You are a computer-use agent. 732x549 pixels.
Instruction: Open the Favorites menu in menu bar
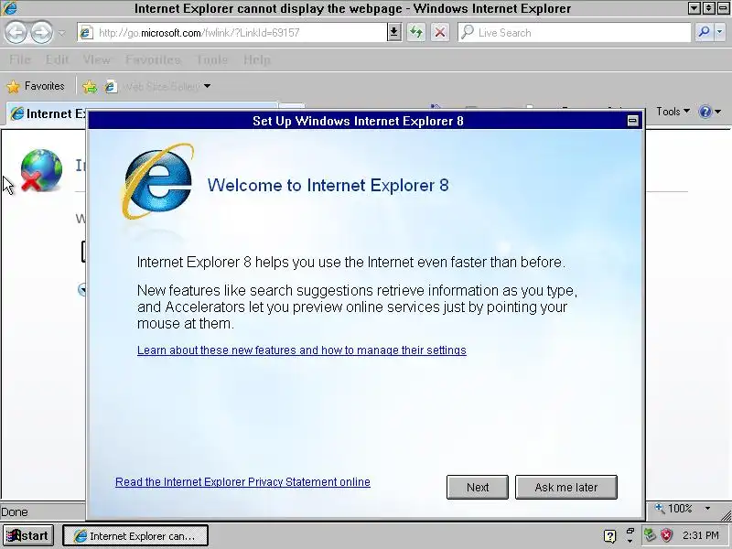point(153,59)
